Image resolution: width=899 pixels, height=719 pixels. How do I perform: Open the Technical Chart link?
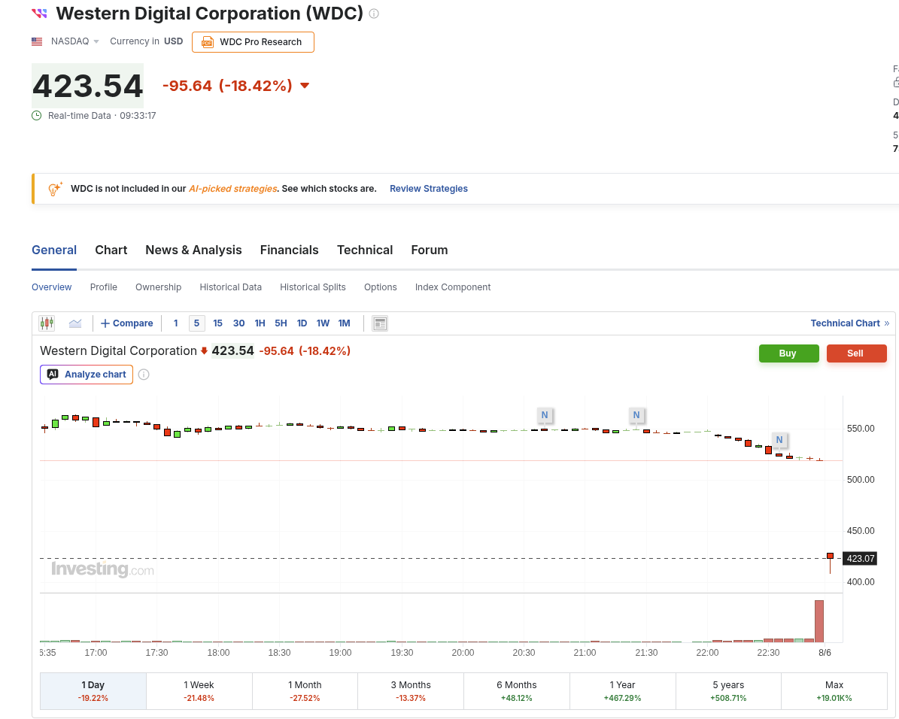tap(849, 323)
